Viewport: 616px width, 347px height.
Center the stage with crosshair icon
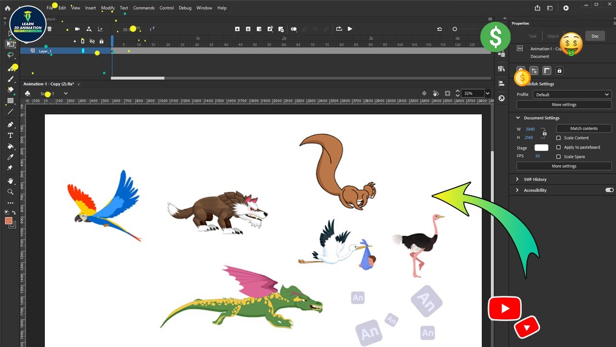tap(424, 93)
